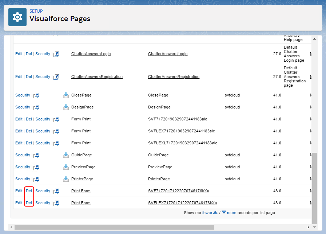Delete Print Form SVFLEX71720171222070746176kXu
This screenshot has height=234, width=326.
pyautogui.click(x=29, y=203)
